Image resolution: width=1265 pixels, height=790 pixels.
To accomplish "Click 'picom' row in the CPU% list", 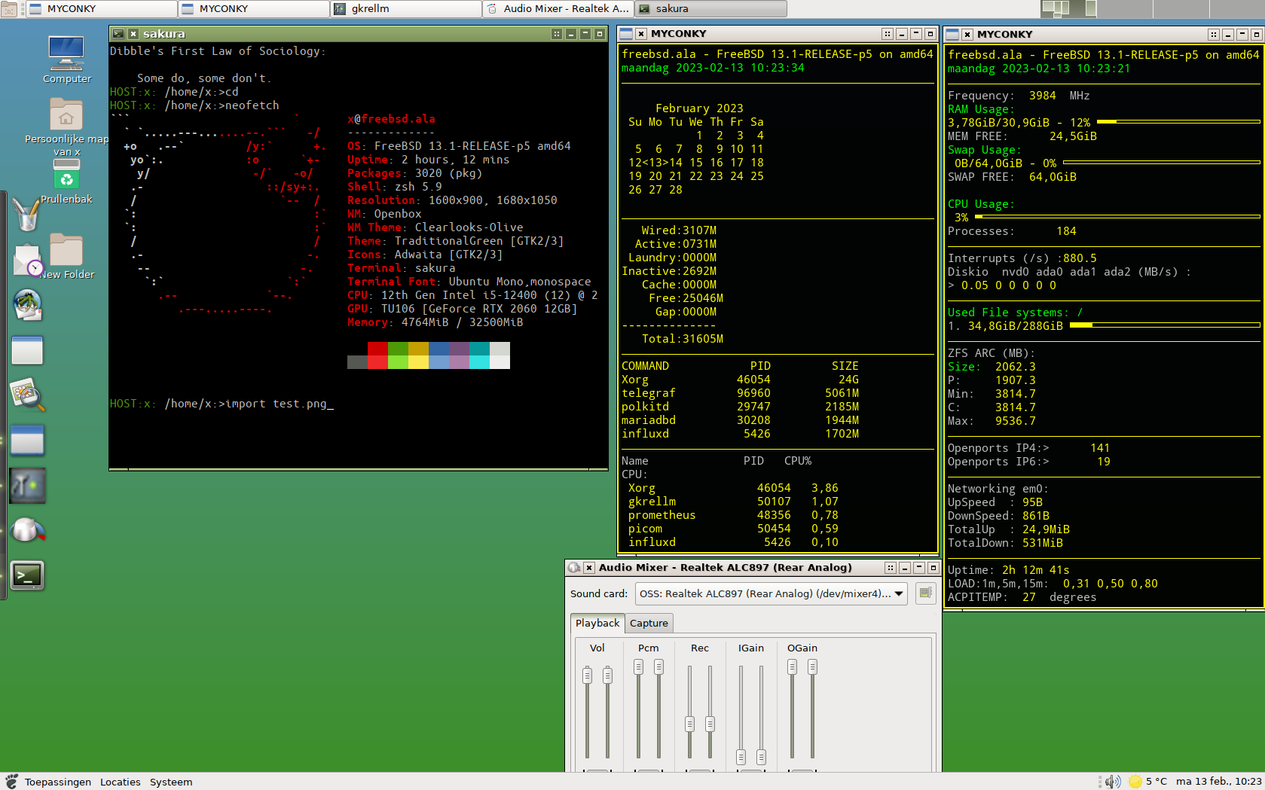I will point(733,529).
